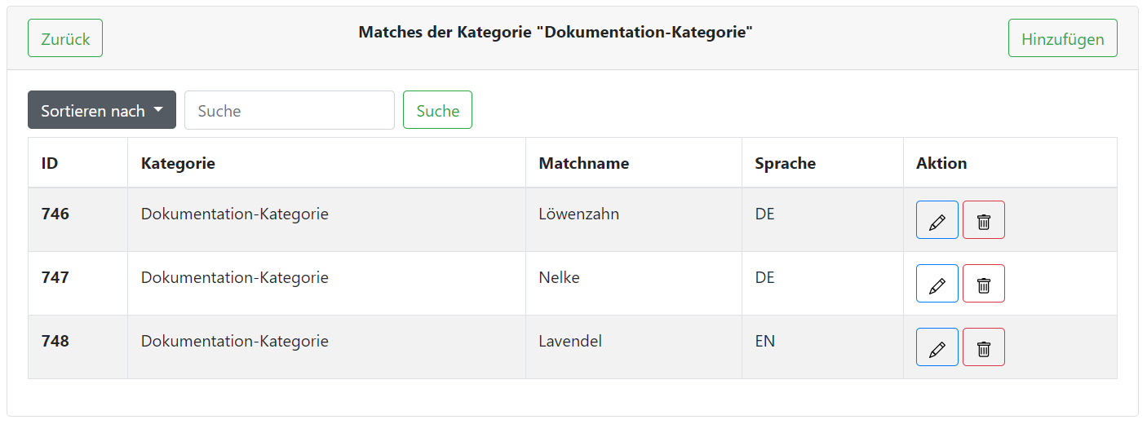Click the Sprache column header

[x=785, y=163]
